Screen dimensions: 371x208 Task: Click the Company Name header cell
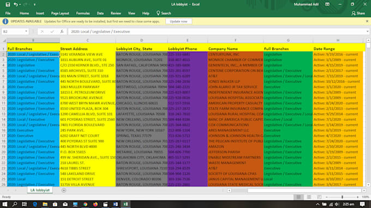click(x=236, y=49)
